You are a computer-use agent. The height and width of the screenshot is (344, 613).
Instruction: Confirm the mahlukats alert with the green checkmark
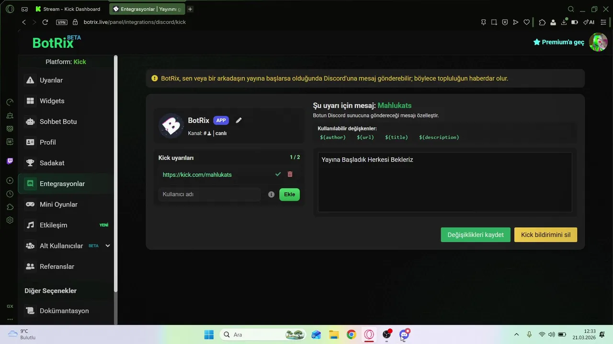pos(278,174)
